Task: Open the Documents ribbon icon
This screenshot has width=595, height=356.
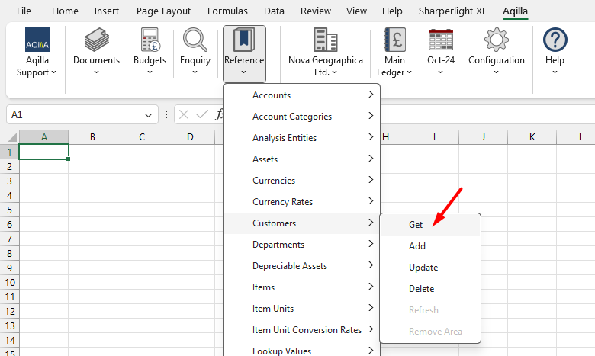Action: (x=96, y=40)
